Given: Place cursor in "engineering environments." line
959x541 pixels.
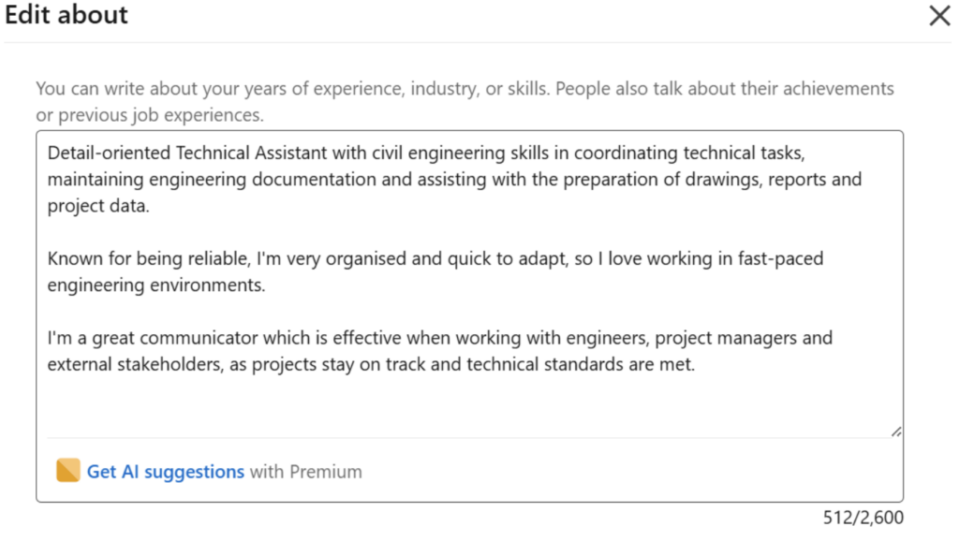Looking at the screenshot, I should [156, 285].
